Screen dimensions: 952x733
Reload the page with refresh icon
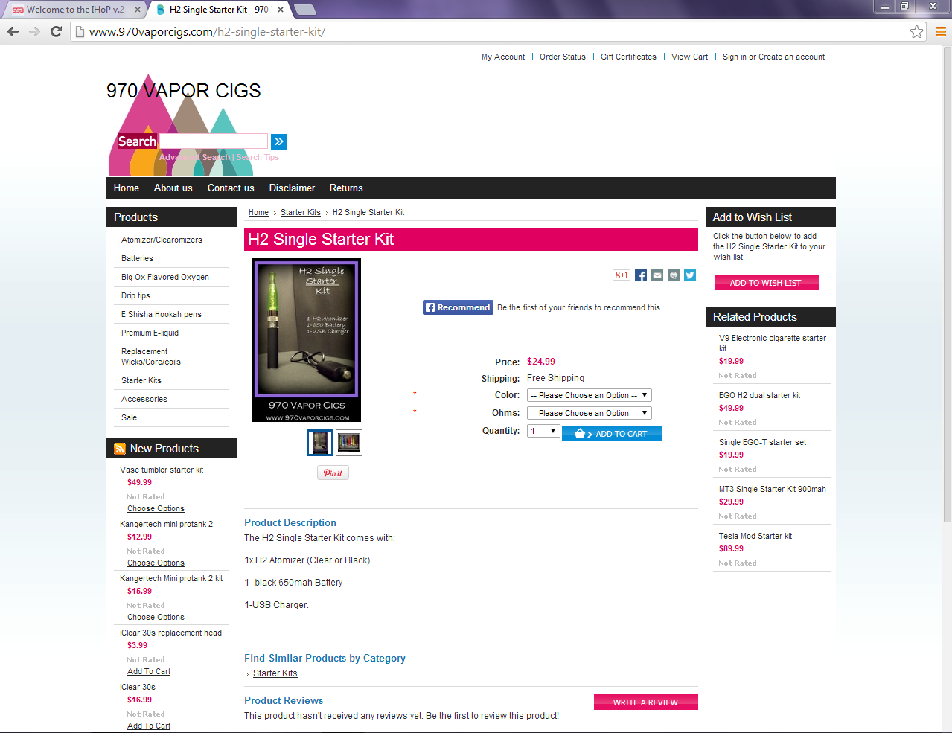pos(56,31)
